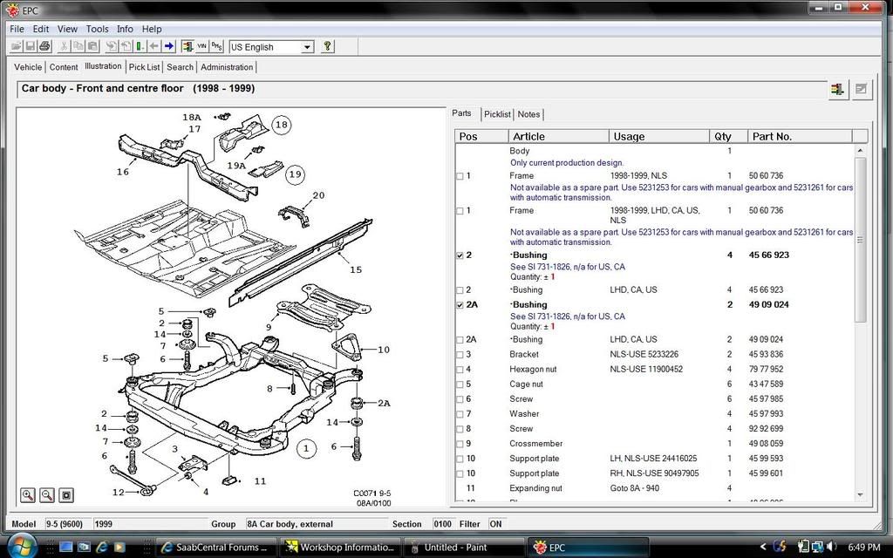Uncheck the 2A Bushing 49 09 024 checkbox

[x=460, y=304]
